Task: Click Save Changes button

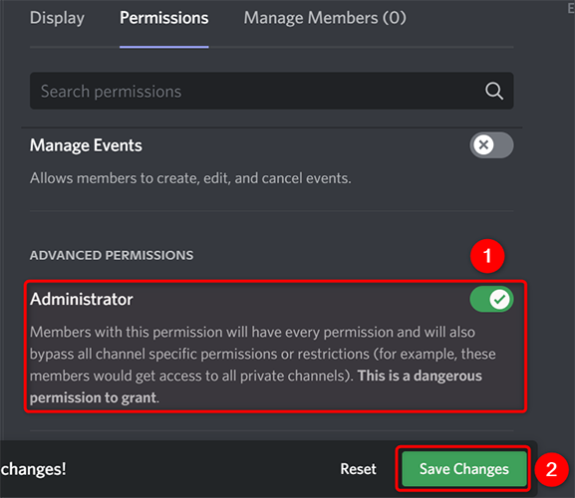Action: [x=464, y=469]
